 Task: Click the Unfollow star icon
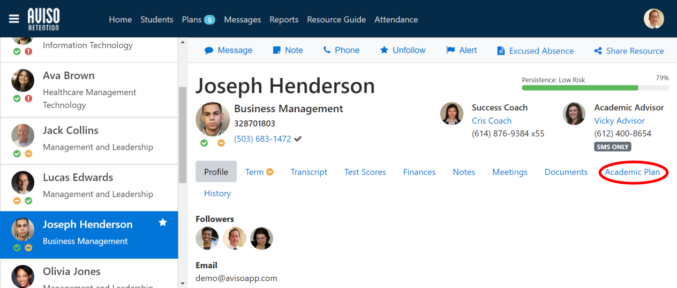point(384,50)
